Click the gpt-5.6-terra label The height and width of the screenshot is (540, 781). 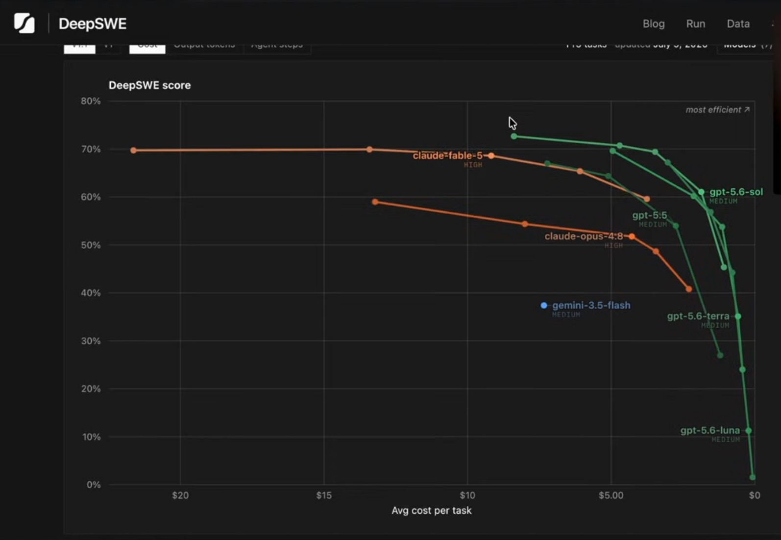point(698,316)
